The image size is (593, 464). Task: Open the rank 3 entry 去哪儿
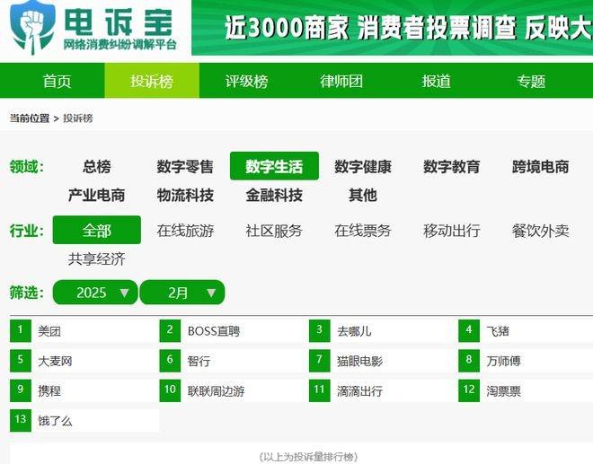pos(383,331)
